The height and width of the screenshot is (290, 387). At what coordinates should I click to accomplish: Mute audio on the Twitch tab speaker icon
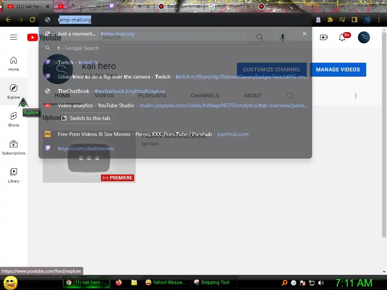(x=140, y=6)
